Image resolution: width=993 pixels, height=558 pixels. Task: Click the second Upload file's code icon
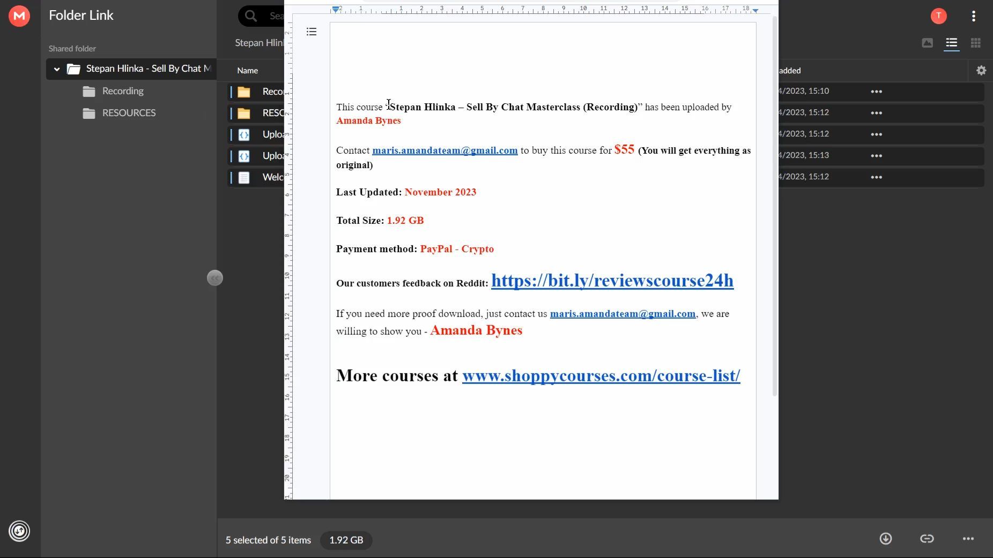(x=244, y=156)
